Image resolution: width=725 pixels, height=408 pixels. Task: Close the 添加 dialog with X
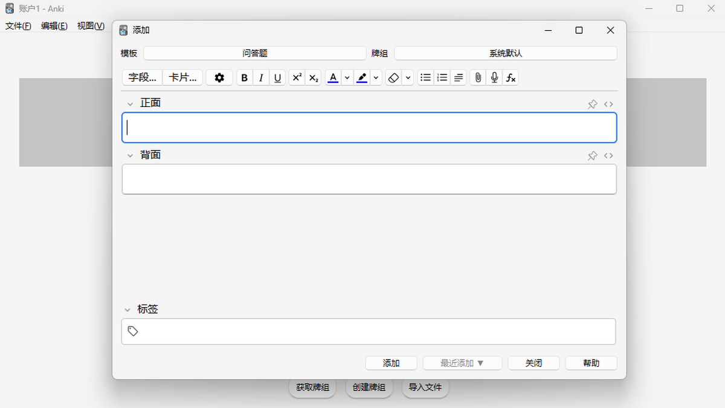pos(610,30)
